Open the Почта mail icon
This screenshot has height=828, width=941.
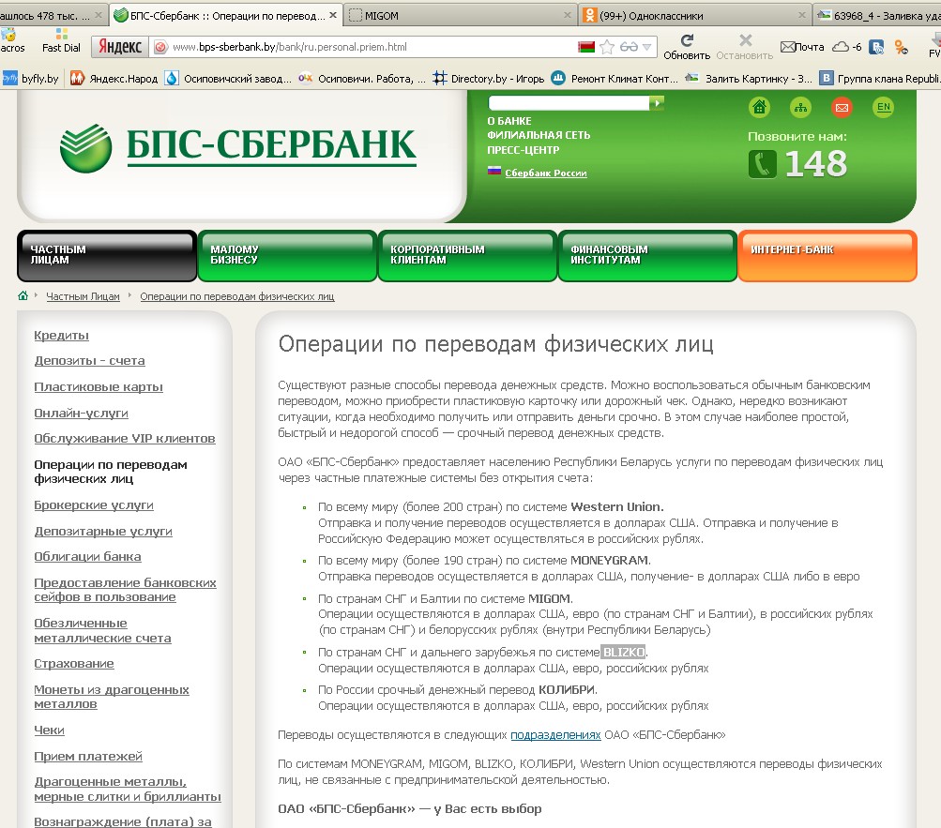802,47
